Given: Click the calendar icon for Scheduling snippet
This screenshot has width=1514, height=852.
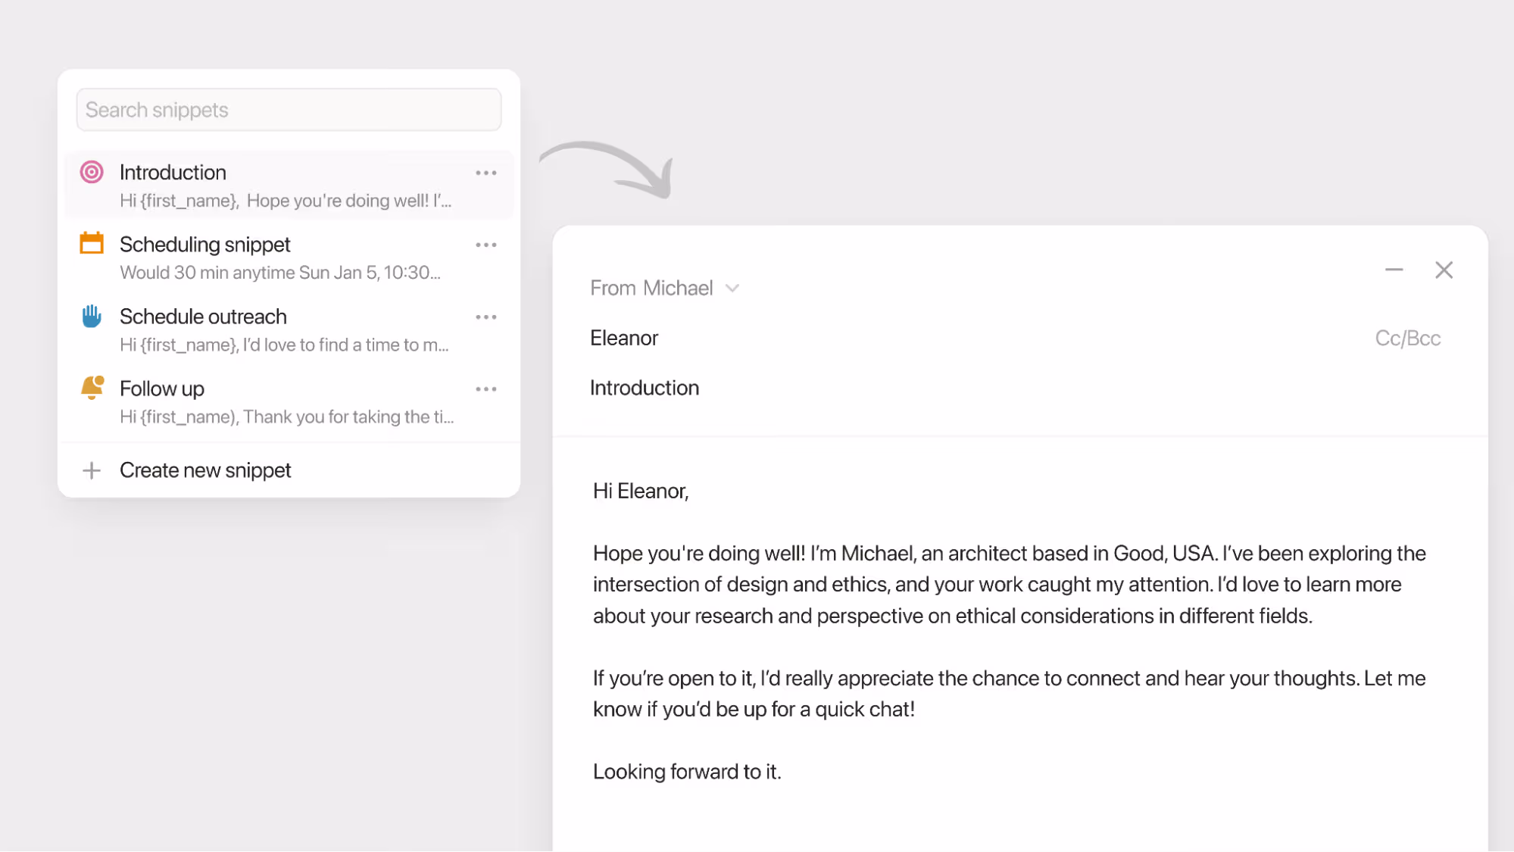Looking at the screenshot, I should point(92,242).
